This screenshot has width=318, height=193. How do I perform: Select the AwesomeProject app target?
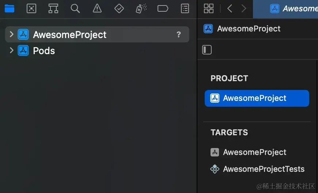coord(254,152)
